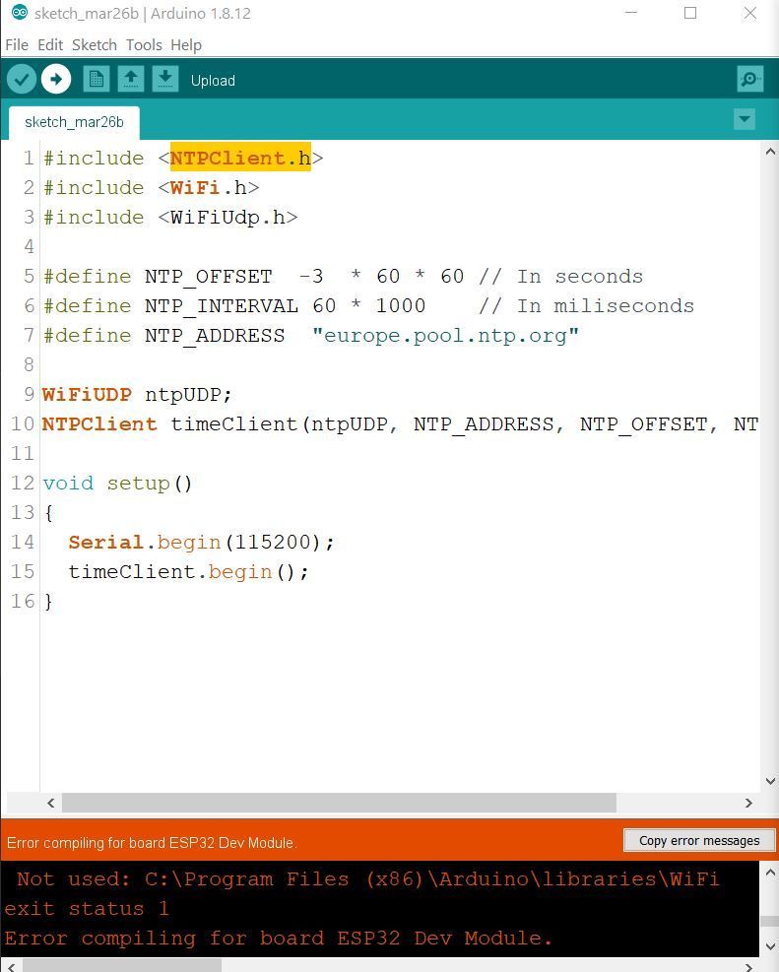The image size is (779, 972).
Task: Click the '// In seconds' comment
Action: 560,277
